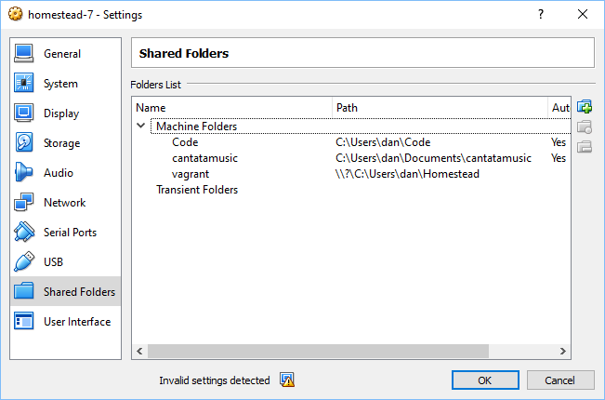Select the Code shared folder row

[x=185, y=142]
